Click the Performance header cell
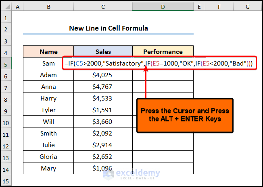 tap(163, 52)
